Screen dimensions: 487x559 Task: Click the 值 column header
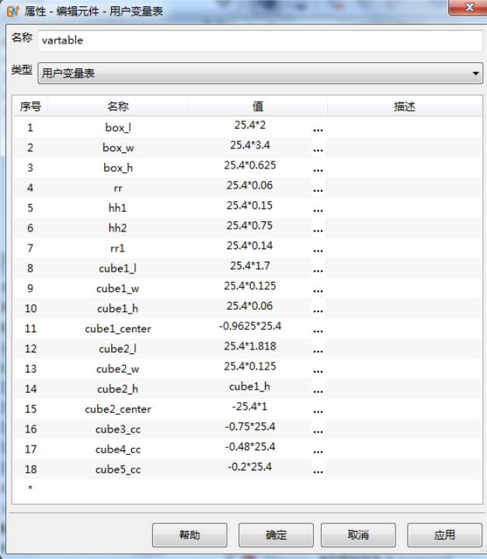257,106
